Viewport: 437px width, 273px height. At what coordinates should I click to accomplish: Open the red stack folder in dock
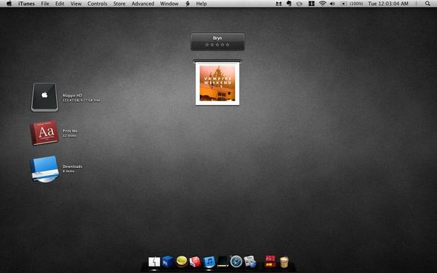tap(270, 261)
